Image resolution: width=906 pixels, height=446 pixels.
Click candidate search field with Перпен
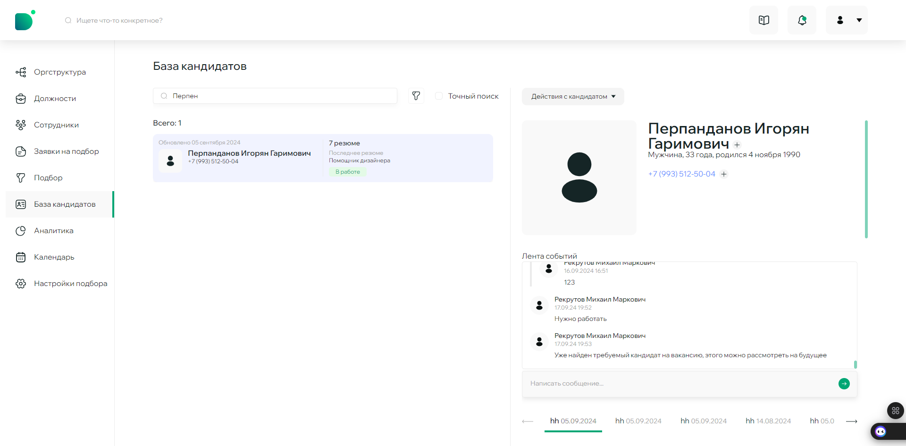click(x=275, y=96)
